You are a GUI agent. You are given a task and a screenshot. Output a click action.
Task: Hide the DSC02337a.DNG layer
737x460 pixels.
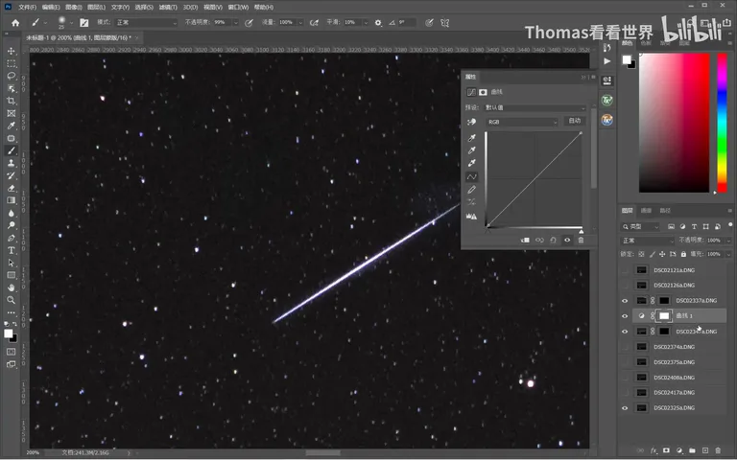625,301
